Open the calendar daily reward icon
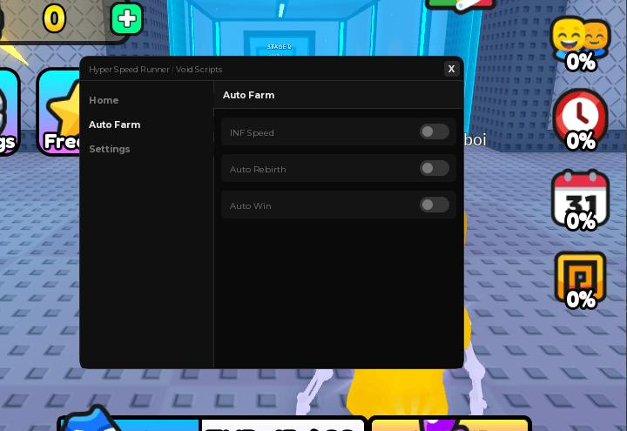627x431 pixels. pyautogui.click(x=580, y=200)
